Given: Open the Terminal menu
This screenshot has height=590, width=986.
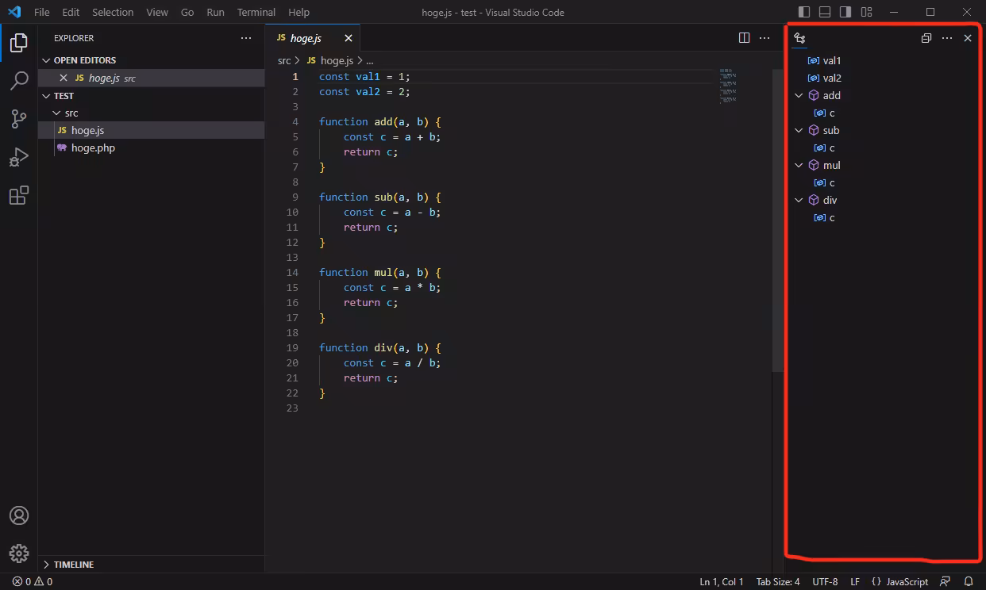Looking at the screenshot, I should [256, 12].
